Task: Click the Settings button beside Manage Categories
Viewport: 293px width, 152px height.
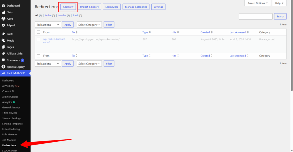Action: [x=158, y=7]
